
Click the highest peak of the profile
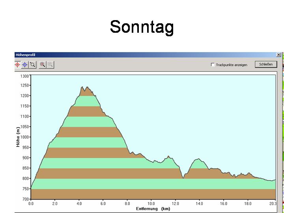click(x=82, y=87)
